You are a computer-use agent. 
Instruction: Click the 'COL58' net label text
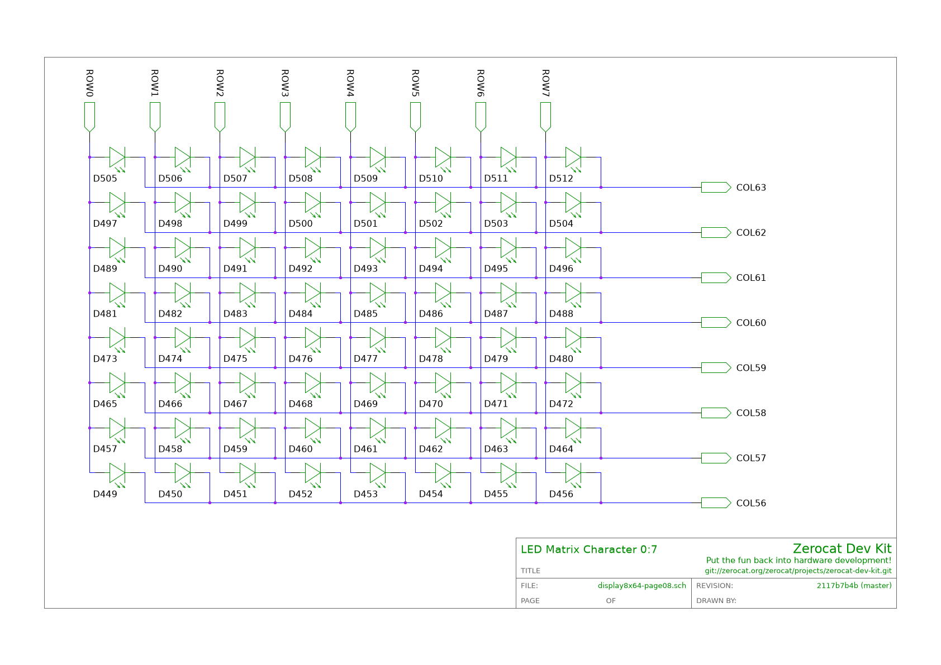click(751, 413)
